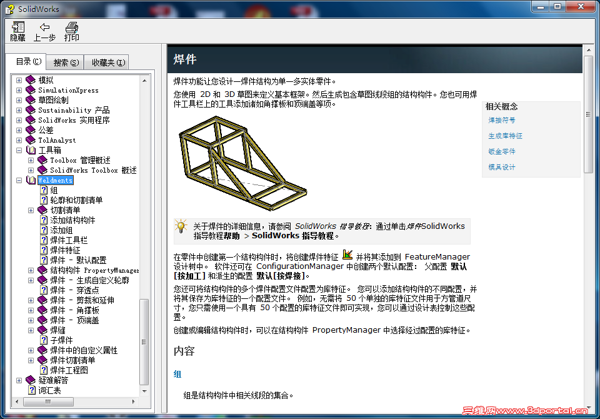
Task: Click the tree panel scroll-up arrow
Action: click(144, 81)
